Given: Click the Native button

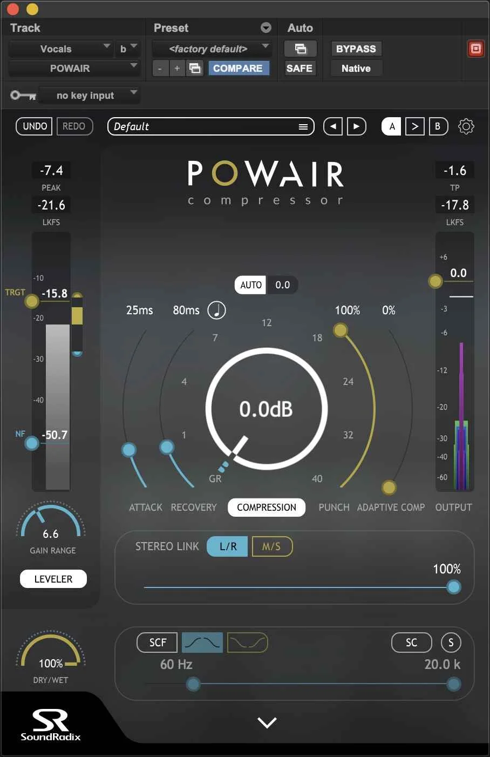Looking at the screenshot, I should click(x=356, y=69).
